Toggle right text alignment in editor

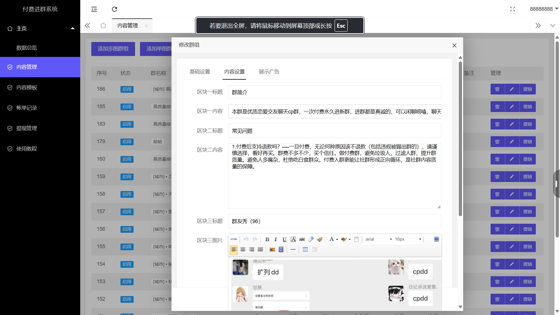(251, 250)
